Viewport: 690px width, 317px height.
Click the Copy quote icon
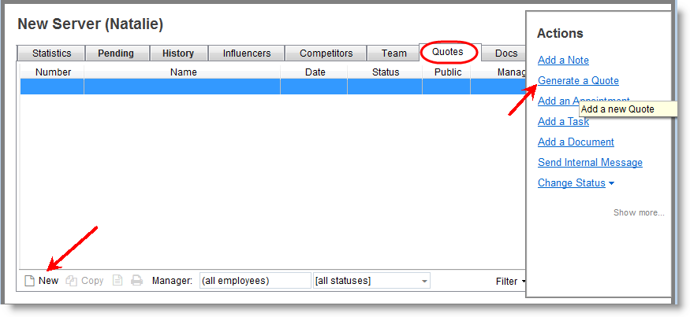pos(72,281)
